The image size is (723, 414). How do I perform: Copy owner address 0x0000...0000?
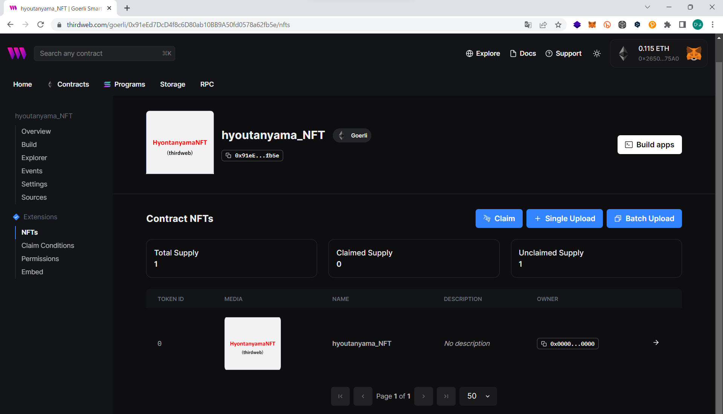[x=567, y=344]
